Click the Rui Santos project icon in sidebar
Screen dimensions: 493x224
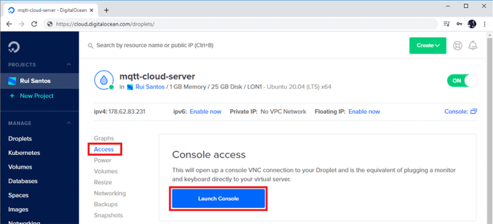click(x=12, y=81)
